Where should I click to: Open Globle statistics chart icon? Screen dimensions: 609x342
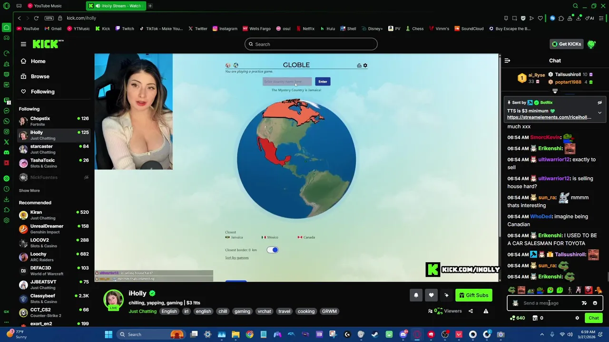pos(359,66)
